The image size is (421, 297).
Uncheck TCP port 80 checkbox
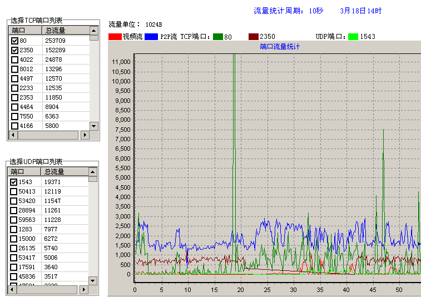14,41
